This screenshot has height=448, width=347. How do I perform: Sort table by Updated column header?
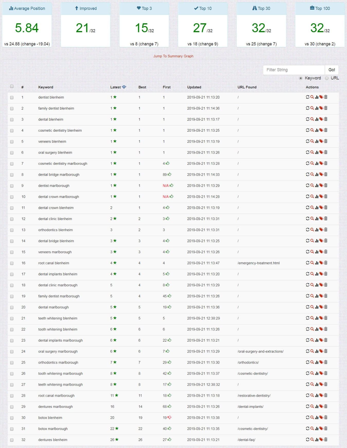tap(194, 87)
